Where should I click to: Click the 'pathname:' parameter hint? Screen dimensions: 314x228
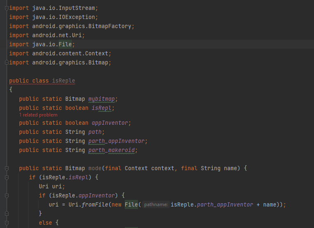click(x=156, y=204)
